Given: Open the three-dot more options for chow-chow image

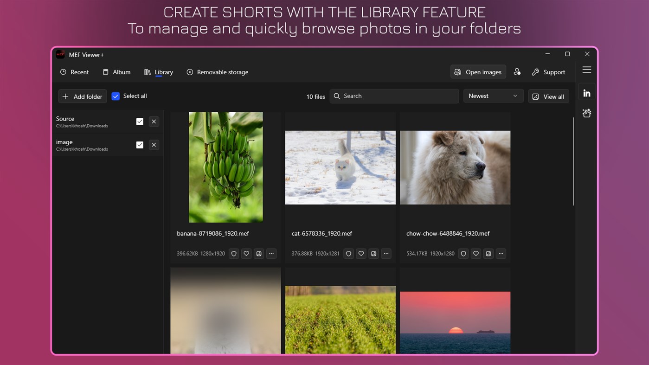Looking at the screenshot, I should tap(501, 254).
